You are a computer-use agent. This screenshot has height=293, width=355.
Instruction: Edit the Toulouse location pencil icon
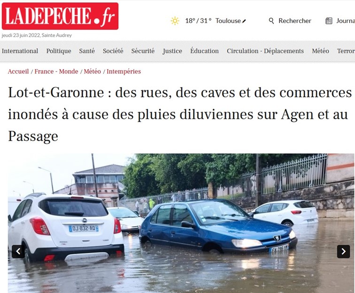(244, 21)
